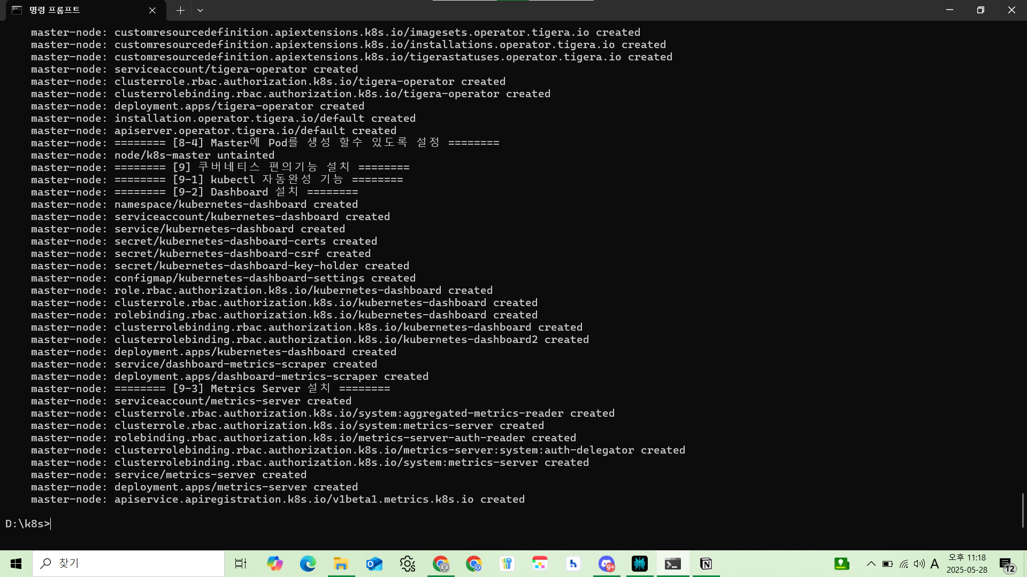Image resolution: width=1027 pixels, height=577 pixels.
Task: Open a new terminal tab
Action: pyautogui.click(x=180, y=10)
